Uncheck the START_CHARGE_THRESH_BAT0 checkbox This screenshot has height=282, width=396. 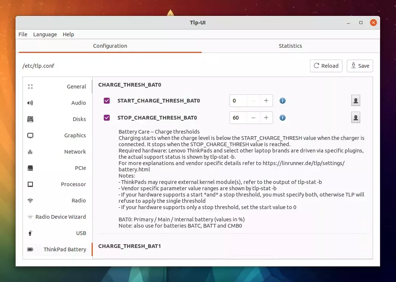tap(107, 101)
